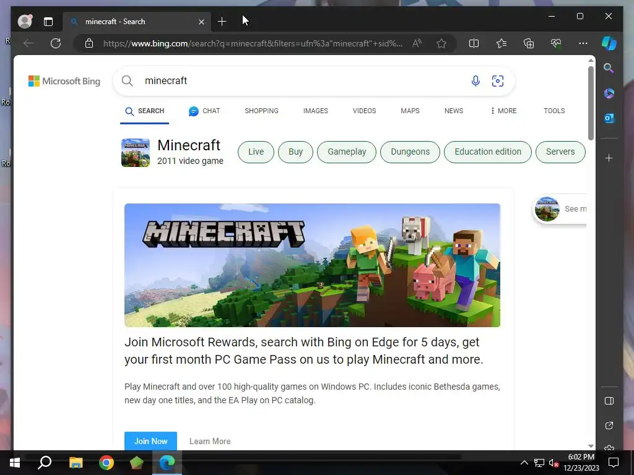Switch to the IMAGES tab
Screen dimensions: 634x475
coord(315,111)
